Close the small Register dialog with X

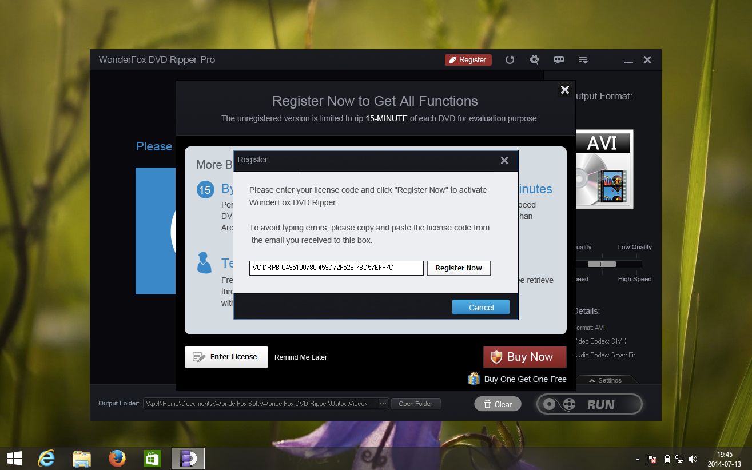[504, 161]
